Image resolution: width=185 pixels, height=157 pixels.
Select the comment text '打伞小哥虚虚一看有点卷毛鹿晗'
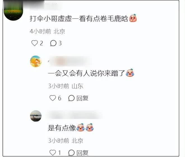tap(79, 18)
